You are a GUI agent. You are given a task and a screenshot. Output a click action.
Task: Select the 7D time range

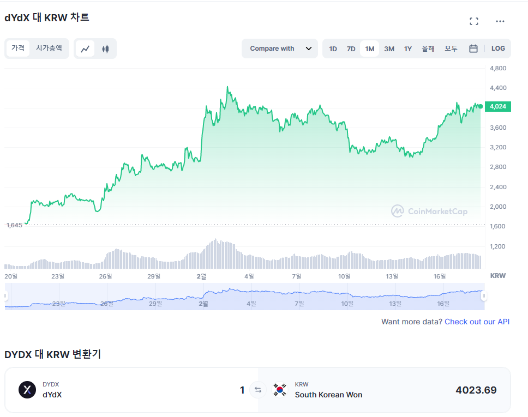(x=351, y=49)
